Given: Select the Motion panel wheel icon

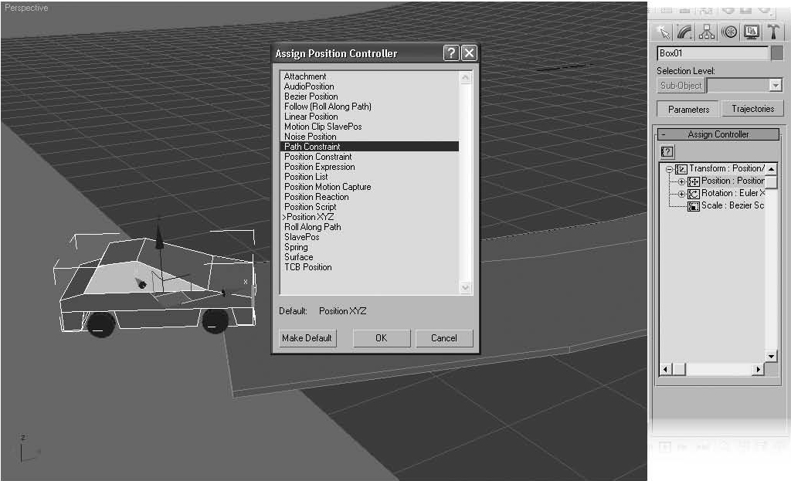Looking at the screenshot, I should 729,32.
